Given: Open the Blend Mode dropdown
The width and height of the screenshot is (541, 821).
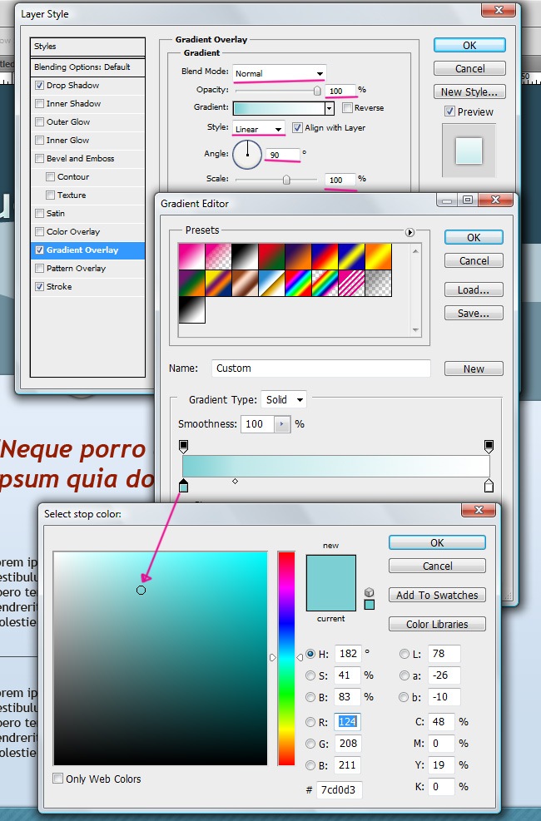Looking at the screenshot, I should click(x=279, y=73).
